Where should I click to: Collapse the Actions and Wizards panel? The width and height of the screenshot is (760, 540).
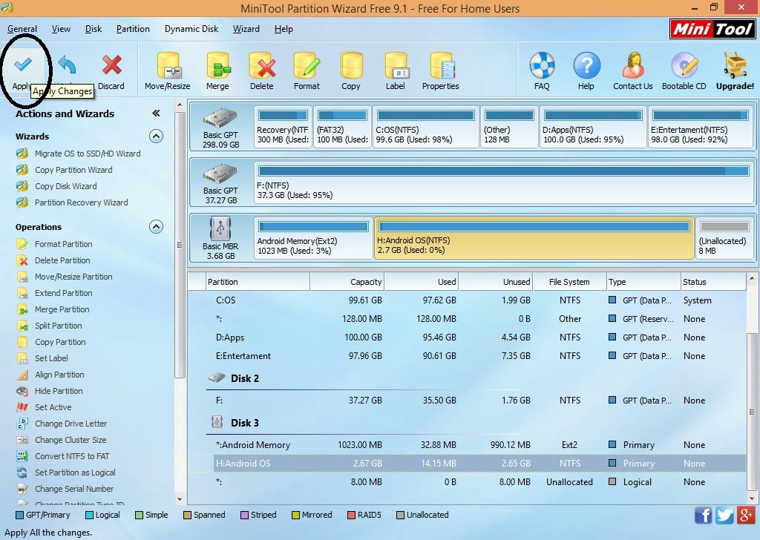[x=156, y=113]
